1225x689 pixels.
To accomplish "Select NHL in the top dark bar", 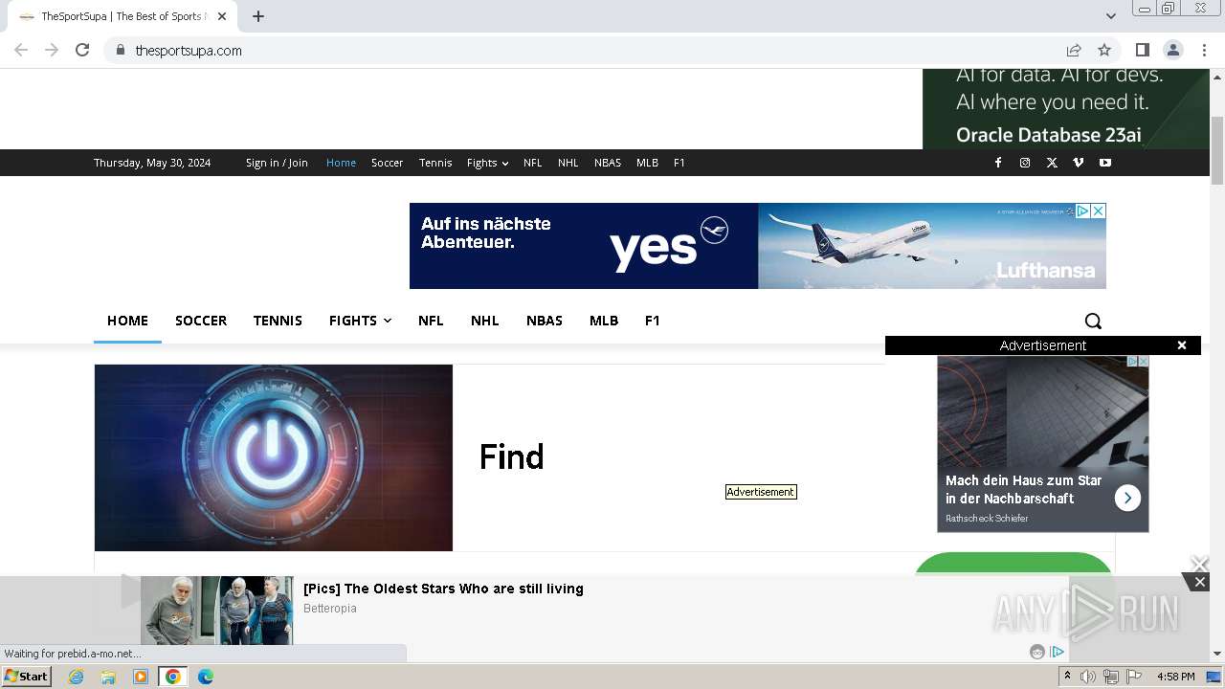I will click(568, 163).
